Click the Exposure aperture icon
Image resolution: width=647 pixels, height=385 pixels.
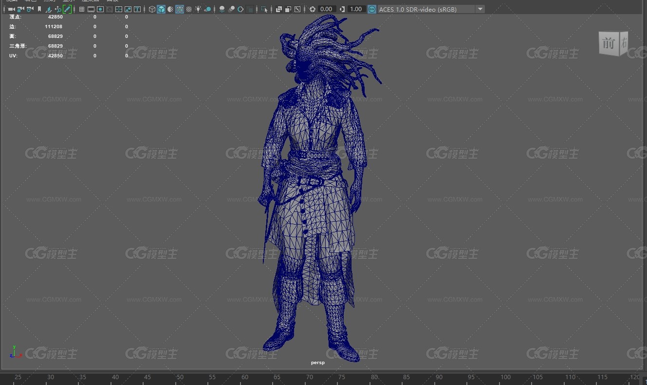coord(313,9)
